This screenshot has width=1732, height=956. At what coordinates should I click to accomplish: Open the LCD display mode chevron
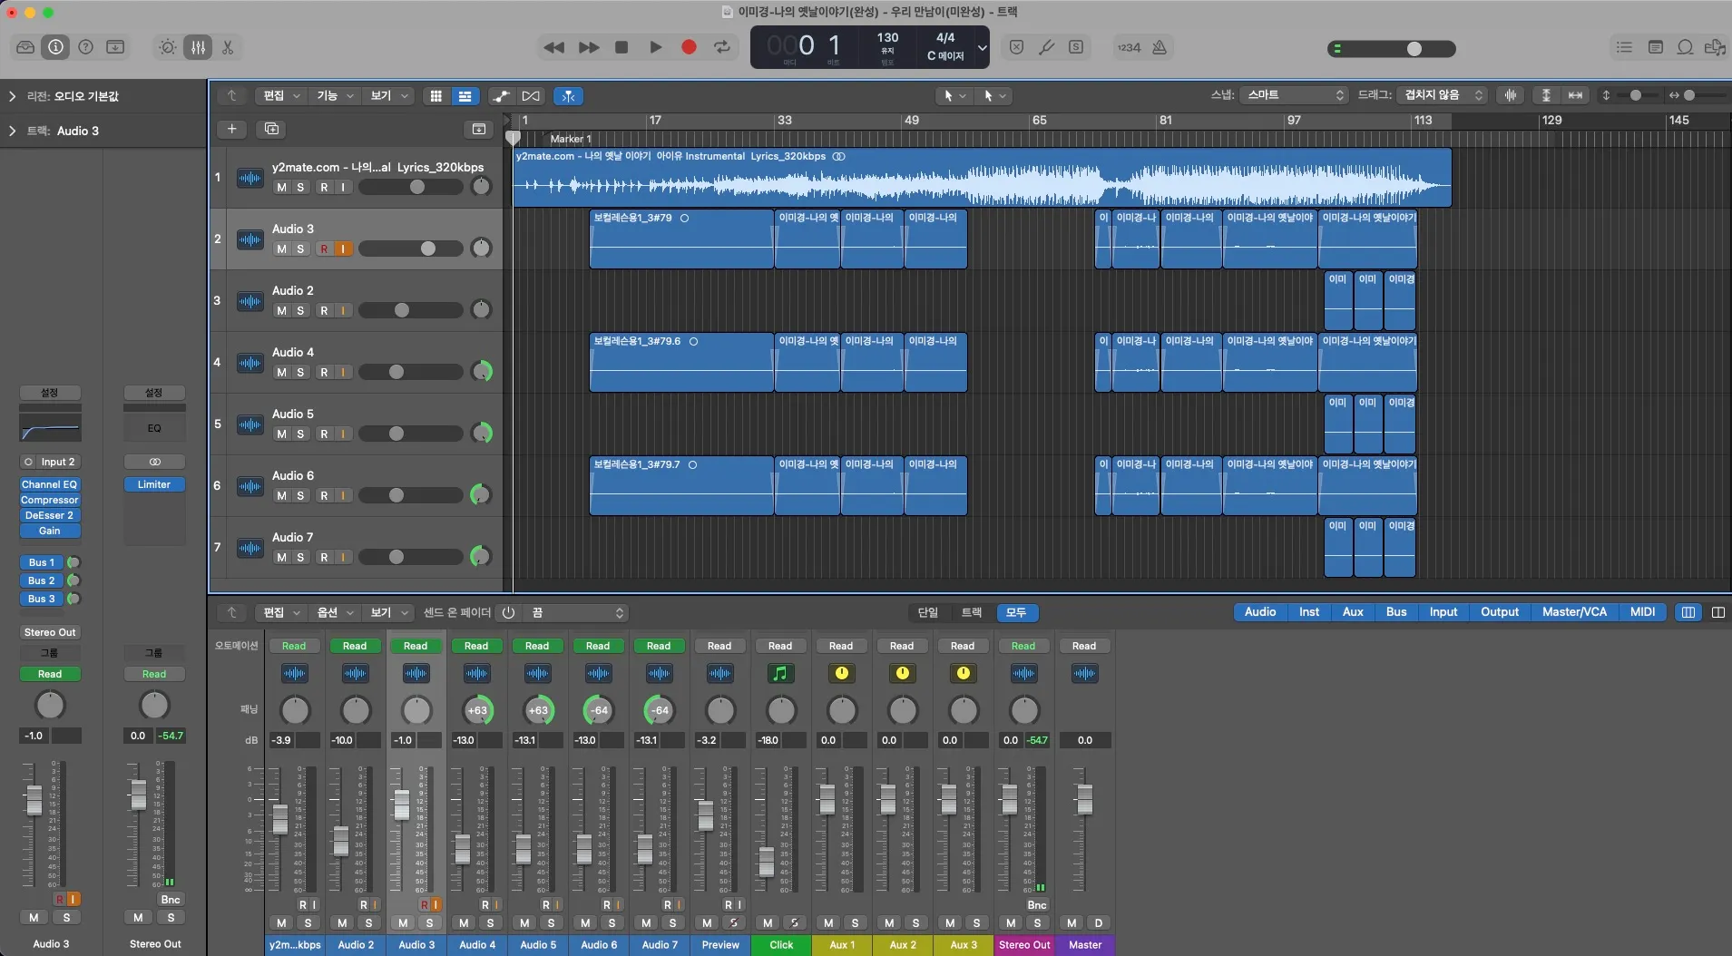[982, 47]
